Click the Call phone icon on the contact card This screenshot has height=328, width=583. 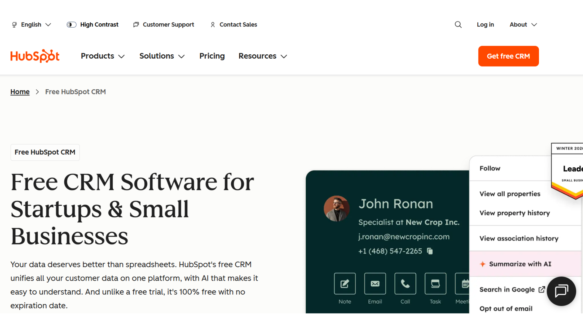pyautogui.click(x=405, y=284)
